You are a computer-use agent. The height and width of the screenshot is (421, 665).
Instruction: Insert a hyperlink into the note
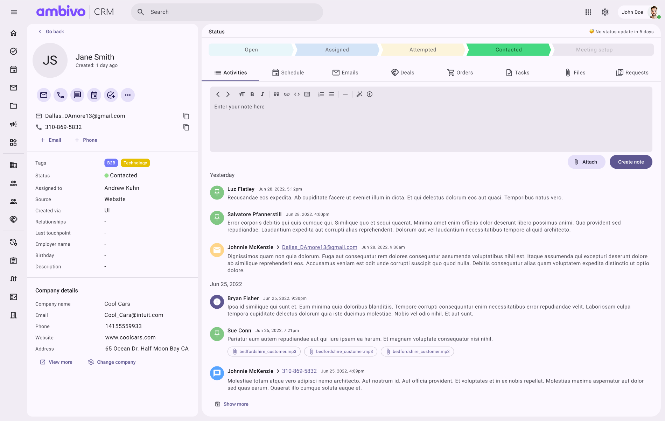pyautogui.click(x=287, y=94)
